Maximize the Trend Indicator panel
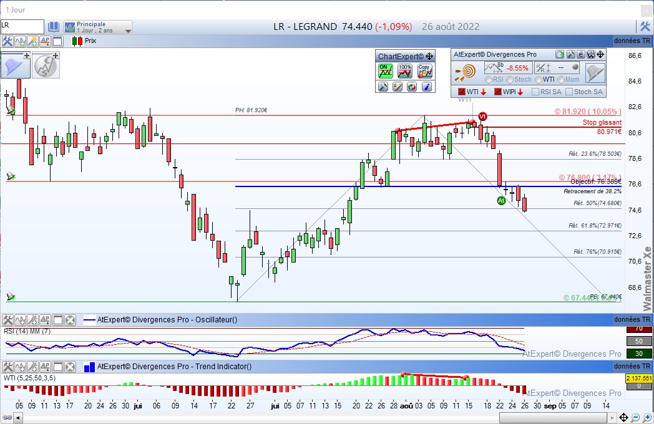The width and height of the screenshot is (654, 424). pyautogui.click(x=57, y=367)
